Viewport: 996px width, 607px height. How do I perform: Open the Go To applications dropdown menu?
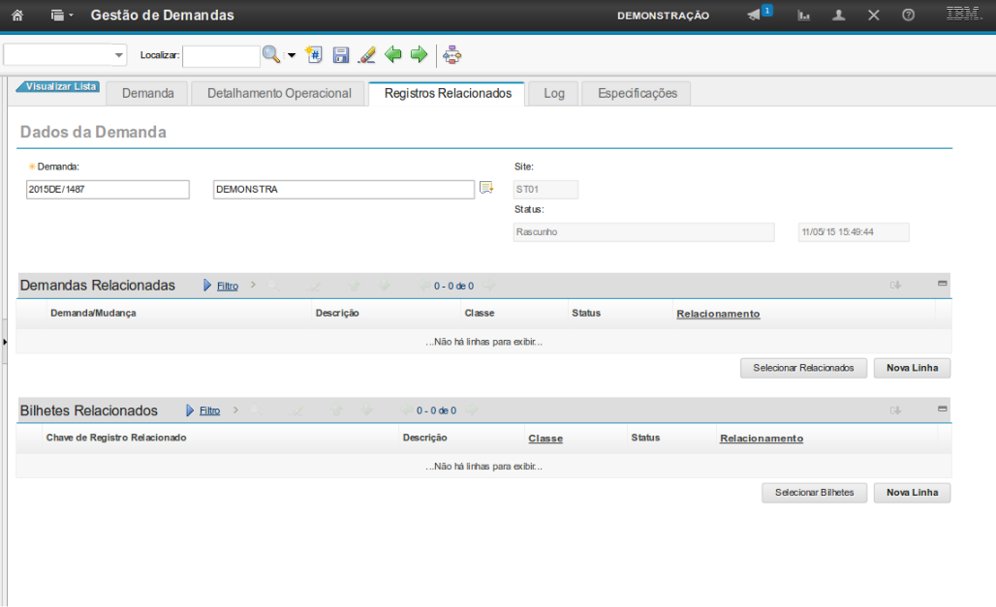pos(62,15)
